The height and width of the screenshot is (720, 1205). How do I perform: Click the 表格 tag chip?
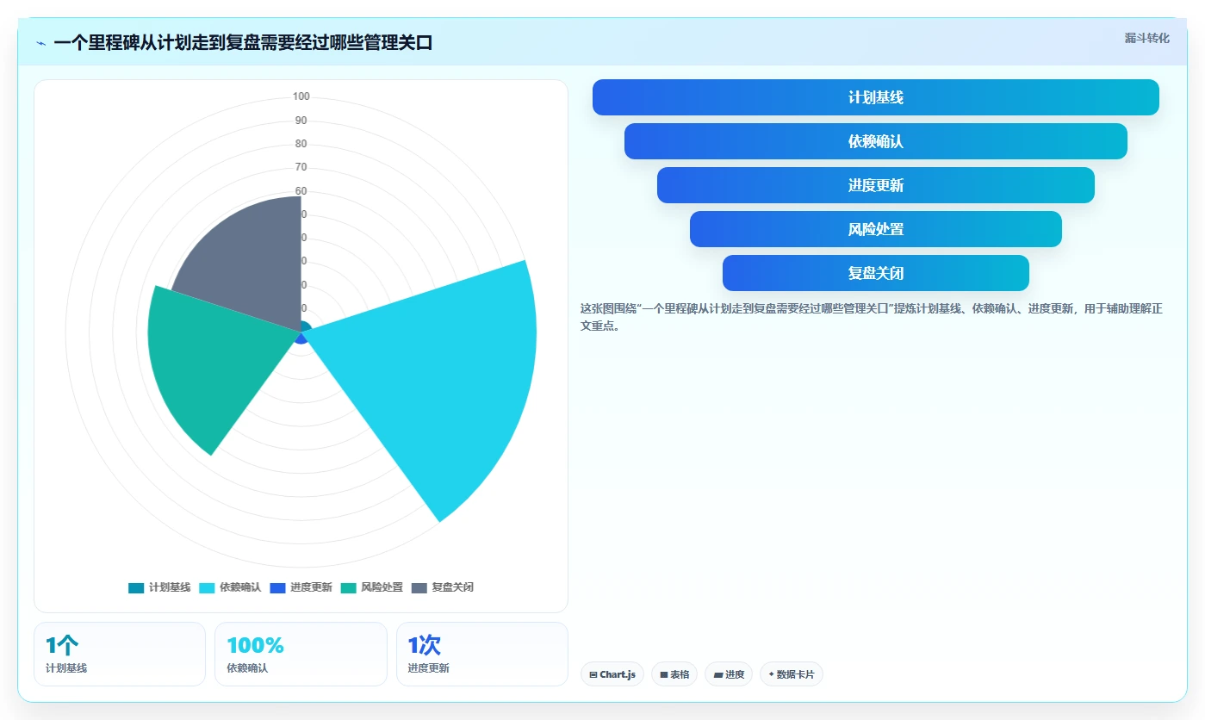[674, 674]
